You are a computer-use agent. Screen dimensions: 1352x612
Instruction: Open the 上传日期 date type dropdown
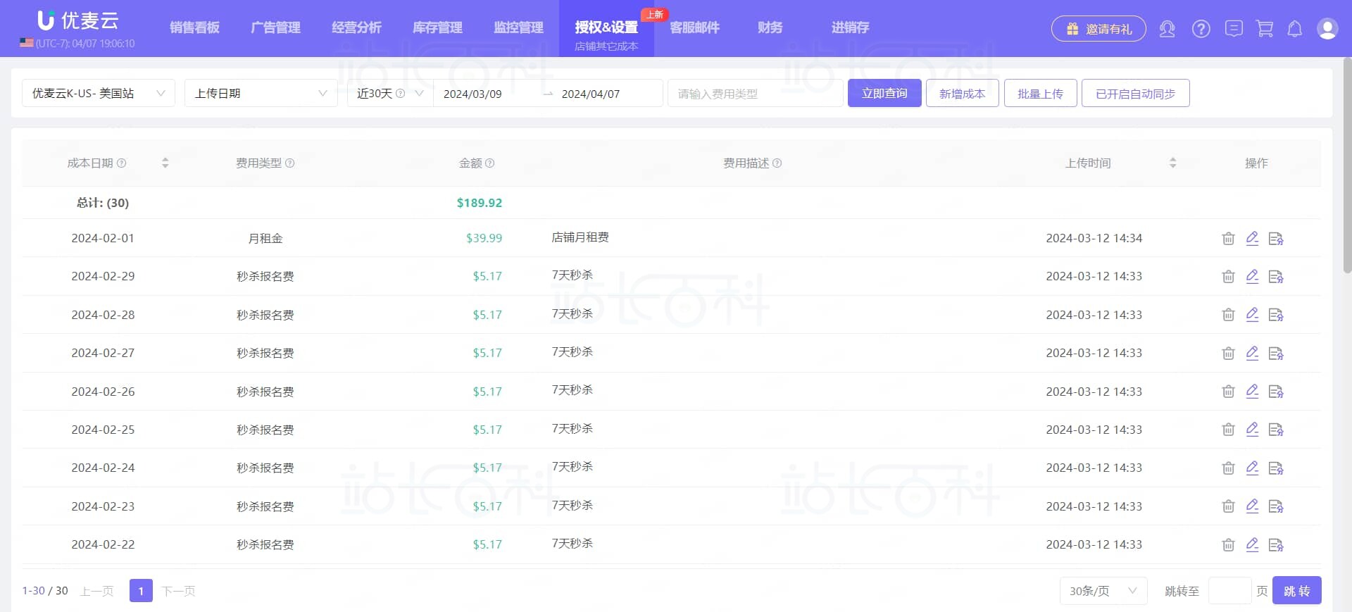[x=261, y=94]
